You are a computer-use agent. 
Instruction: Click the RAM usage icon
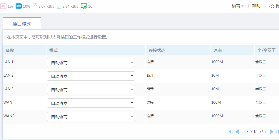click(19, 6)
